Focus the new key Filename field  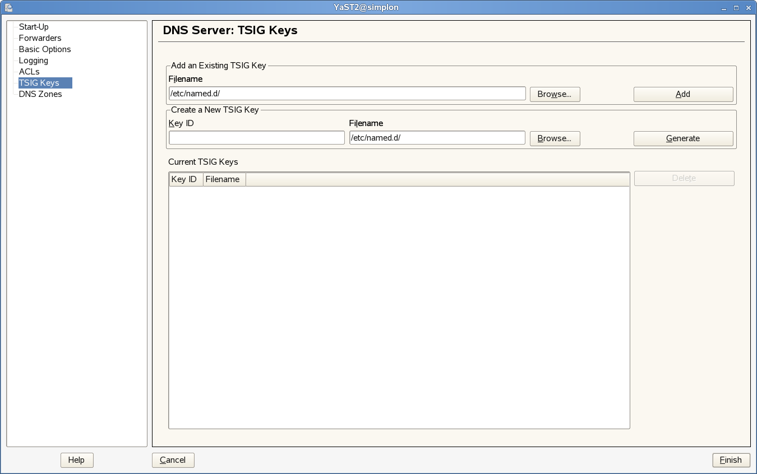[437, 138]
